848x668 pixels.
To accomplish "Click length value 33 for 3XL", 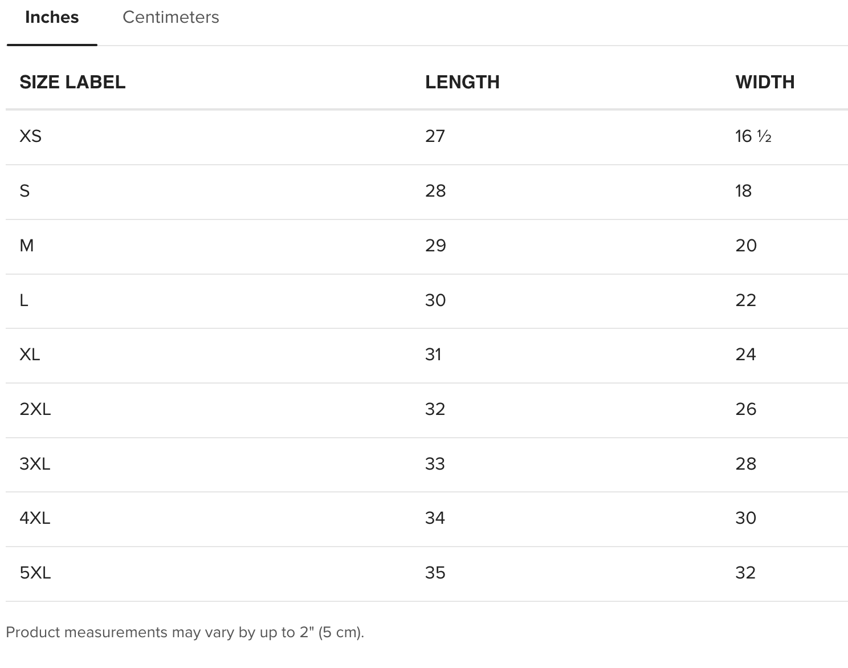I will [435, 464].
